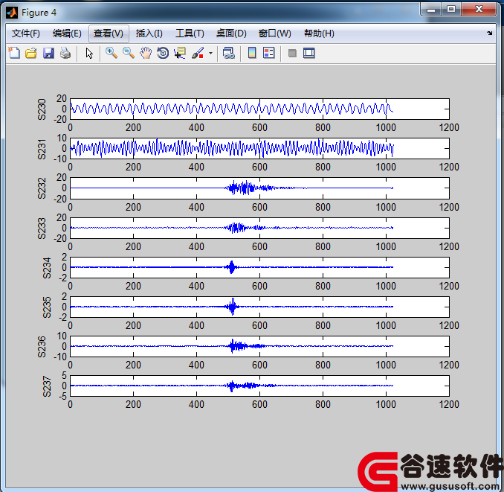Open the 文件(F) menu
The height and width of the screenshot is (492, 504).
coord(26,33)
